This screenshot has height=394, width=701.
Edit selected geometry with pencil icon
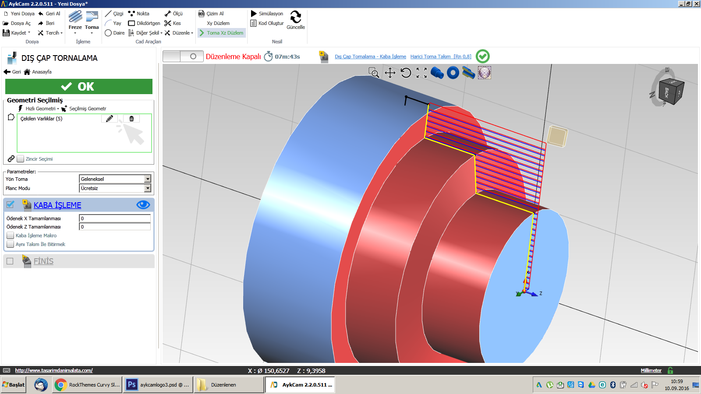pyautogui.click(x=110, y=119)
